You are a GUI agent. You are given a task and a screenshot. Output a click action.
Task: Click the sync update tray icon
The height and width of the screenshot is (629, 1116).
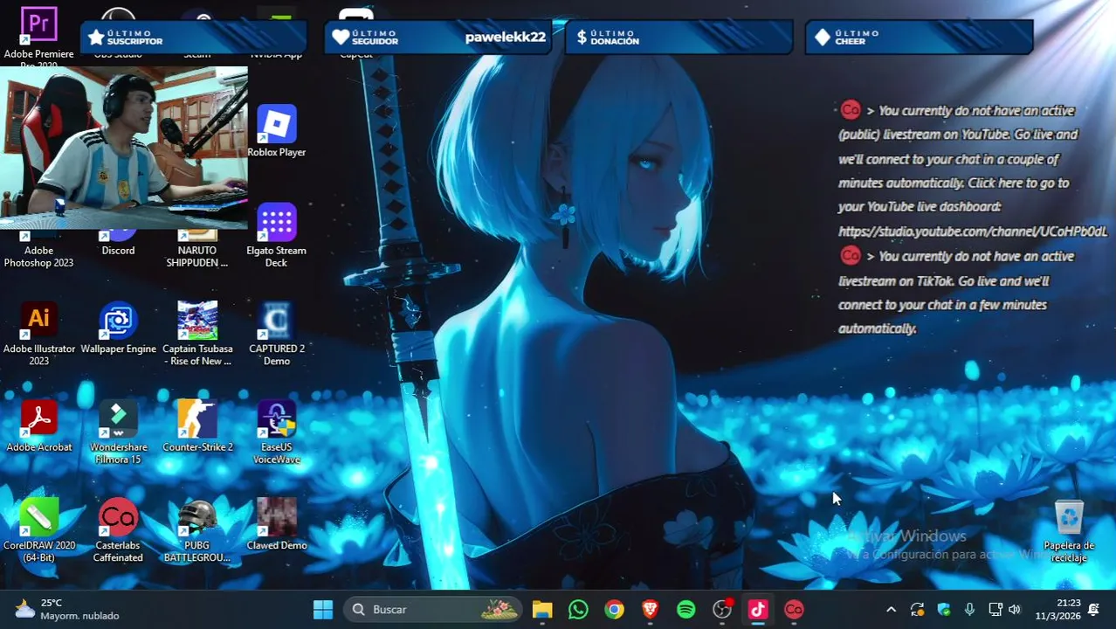(x=917, y=609)
